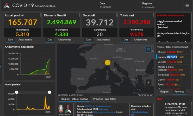Click the Altri dati e informazioni scrollbar

(x=191, y=22)
